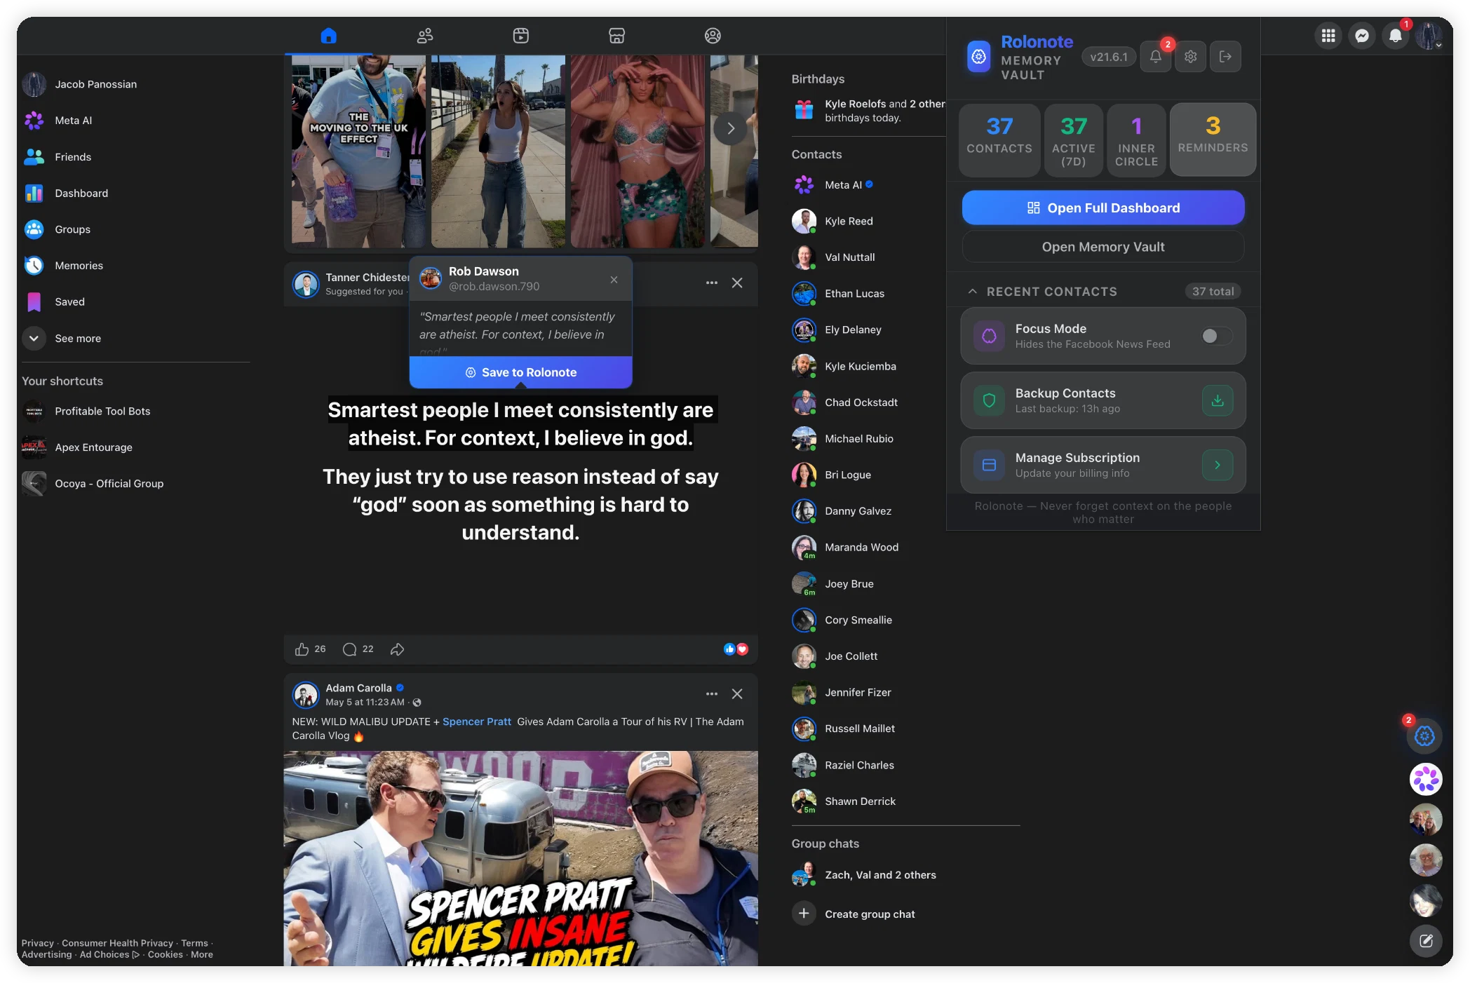Hide Adam Carolla's post
1470x983 pixels.
737,693
